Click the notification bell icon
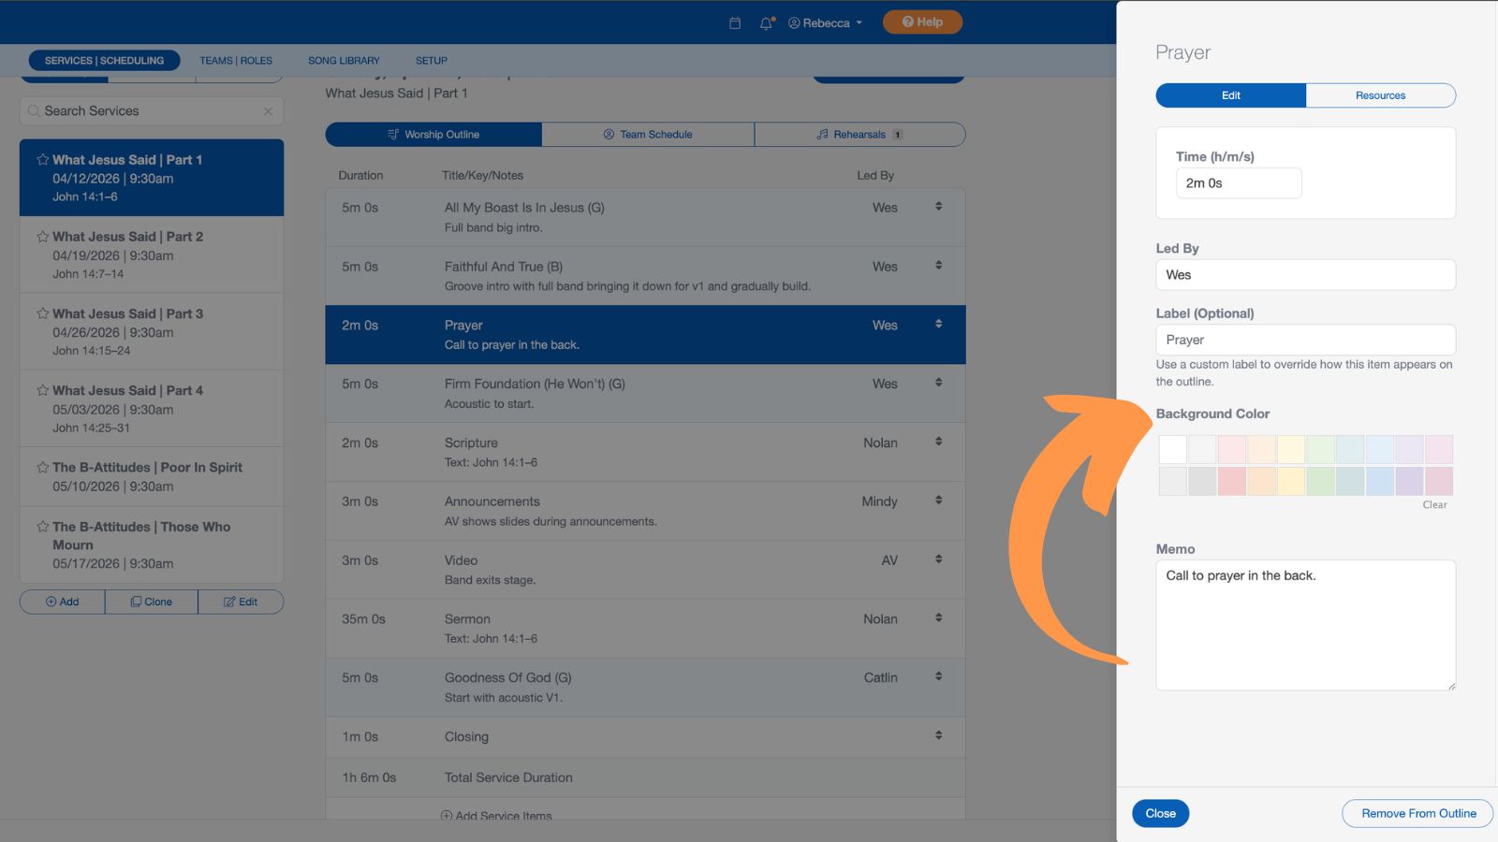Image resolution: width=1498 pixels, height=842 pixels. pos(765,22)
